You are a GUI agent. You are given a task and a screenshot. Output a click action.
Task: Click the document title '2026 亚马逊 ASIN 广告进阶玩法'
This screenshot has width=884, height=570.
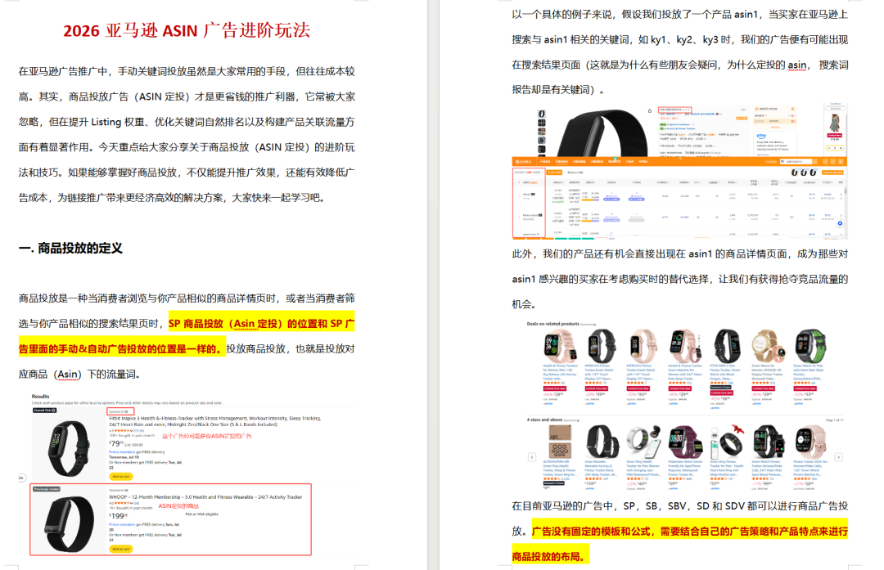pos(187,31)
